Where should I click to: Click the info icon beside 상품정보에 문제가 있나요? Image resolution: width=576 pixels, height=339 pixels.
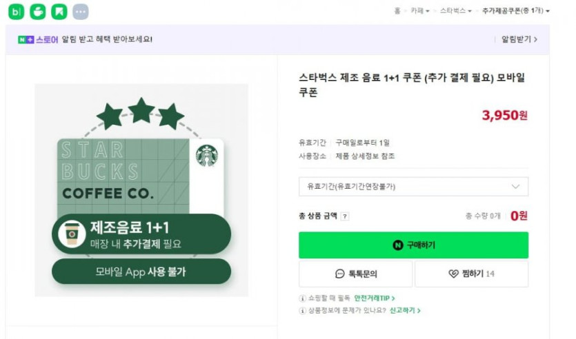tap(302, 311)
